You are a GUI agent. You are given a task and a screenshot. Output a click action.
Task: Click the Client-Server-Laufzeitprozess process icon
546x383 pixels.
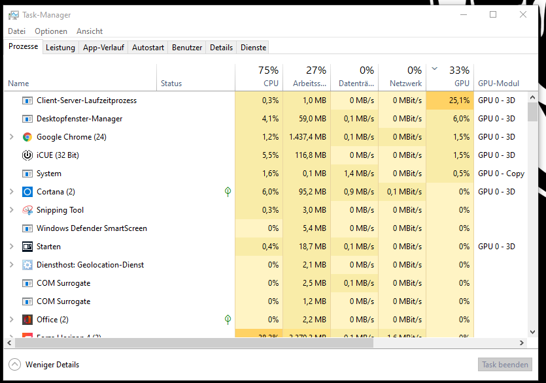(27, 100)
